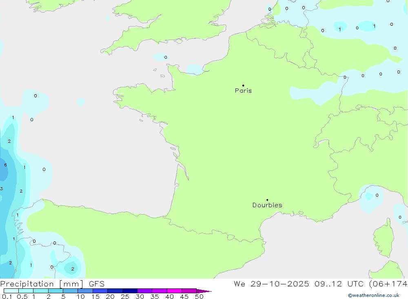This screenshot has height=299, width=408.
Task: Click the 3 mm precipitation value on map
Action: click(x=2, y=189)
